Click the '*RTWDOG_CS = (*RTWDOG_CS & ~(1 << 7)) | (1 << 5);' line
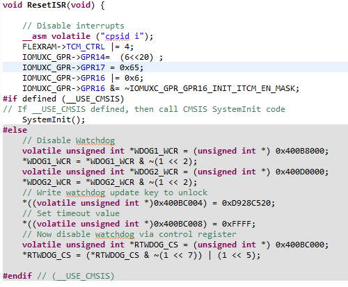The height and width of the screenshot is (287, 348). pos(141,255)
